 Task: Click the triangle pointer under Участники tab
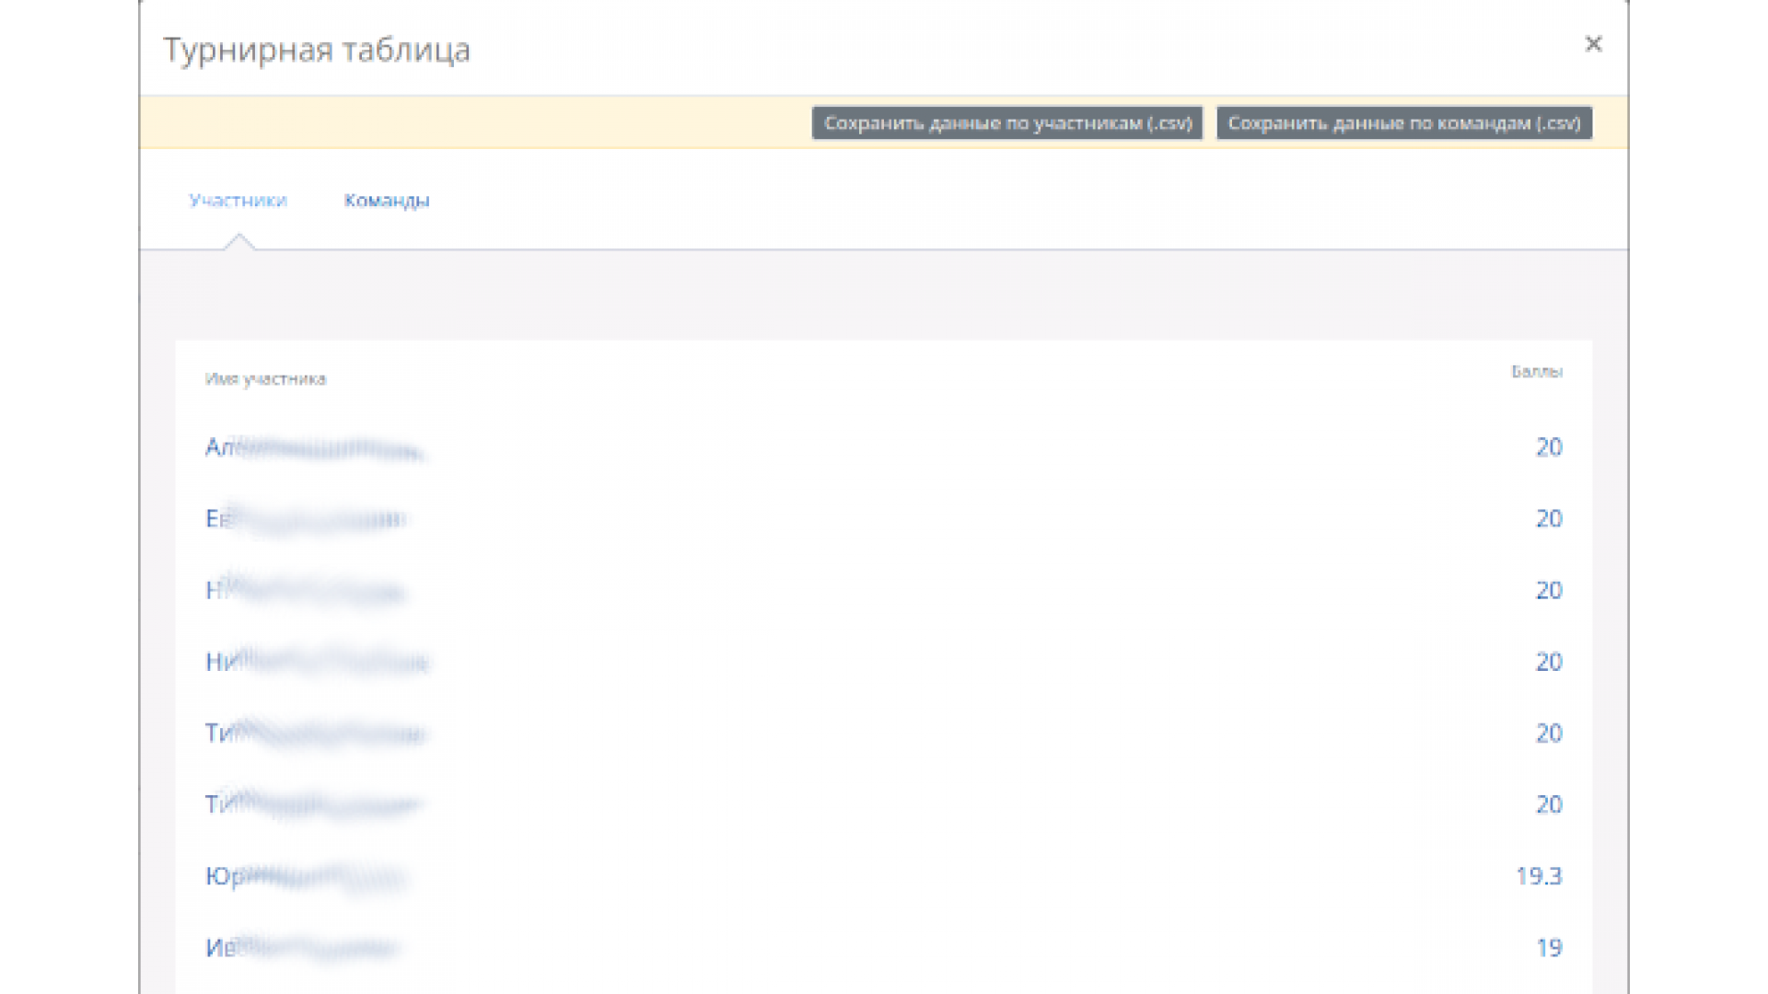pyautogui.click(x=238, y=242)
